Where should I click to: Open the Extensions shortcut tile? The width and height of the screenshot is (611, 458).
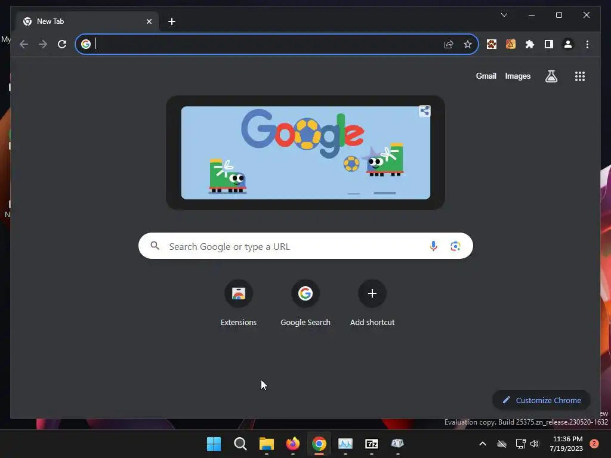[239, 304]
